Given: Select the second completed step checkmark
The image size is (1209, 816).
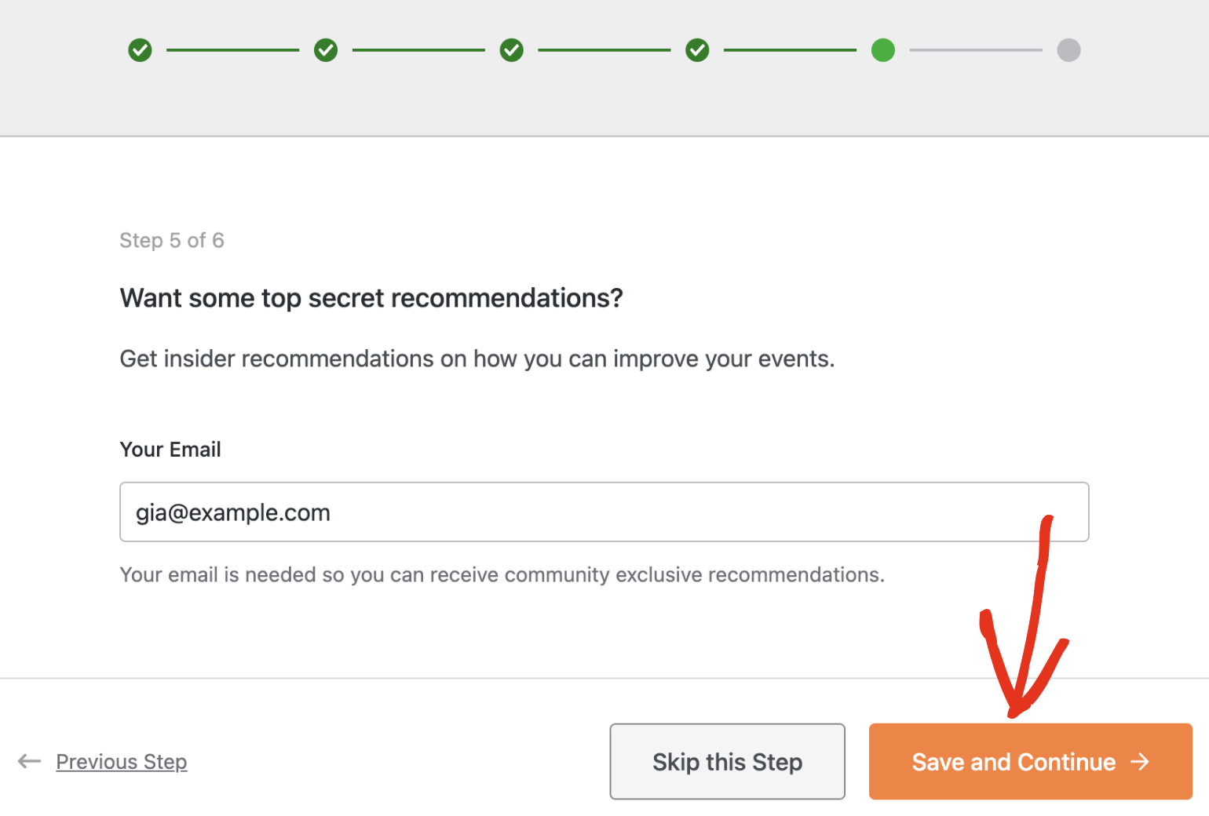Looking at the screenshot, I should click(326, 50).
